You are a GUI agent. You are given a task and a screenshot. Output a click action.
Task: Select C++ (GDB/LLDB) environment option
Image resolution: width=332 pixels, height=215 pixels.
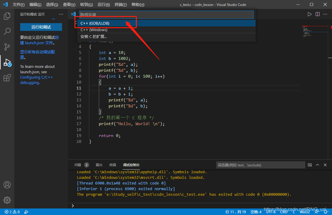pyautogui.click(x=166, y=23)
